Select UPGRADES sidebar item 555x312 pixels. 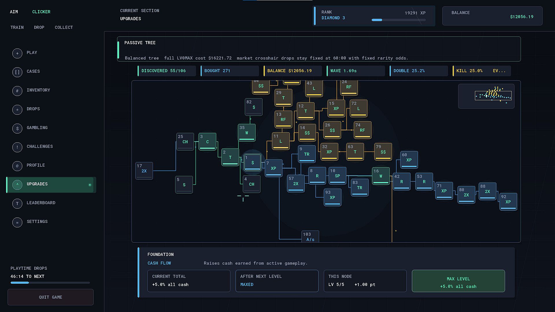point(51,185)
